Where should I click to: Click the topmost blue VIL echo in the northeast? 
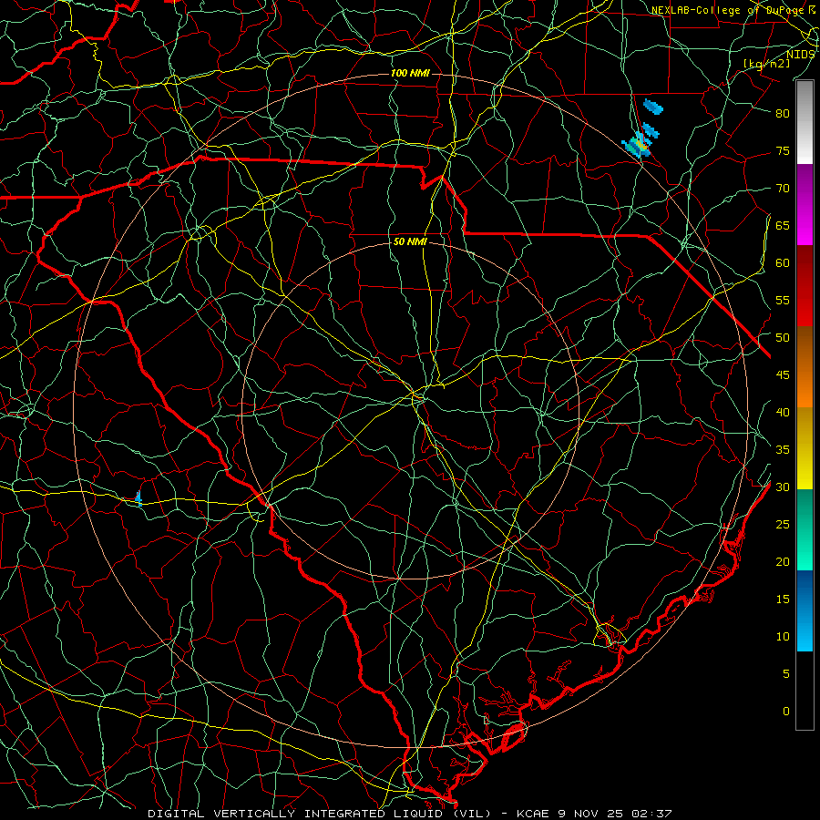pos(652,107)
